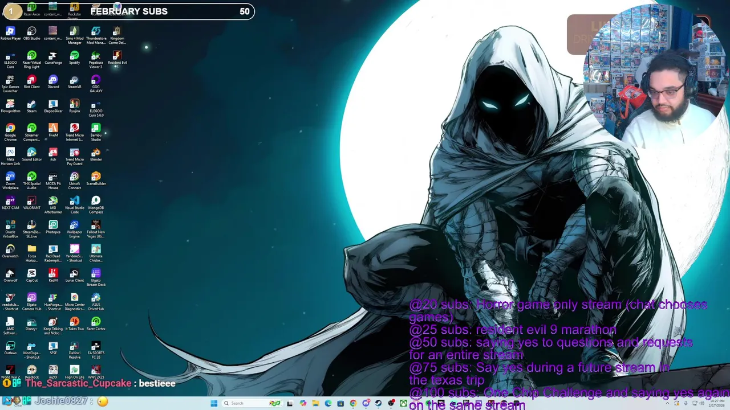Open MongoDB Compass desktop icon
Viewport: 730px width, 410px height.
(x=96, y=205)
